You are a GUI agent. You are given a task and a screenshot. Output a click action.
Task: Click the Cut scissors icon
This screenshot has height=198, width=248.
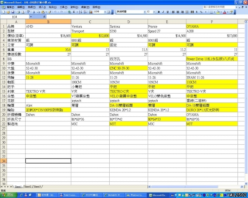coord(34,12)
